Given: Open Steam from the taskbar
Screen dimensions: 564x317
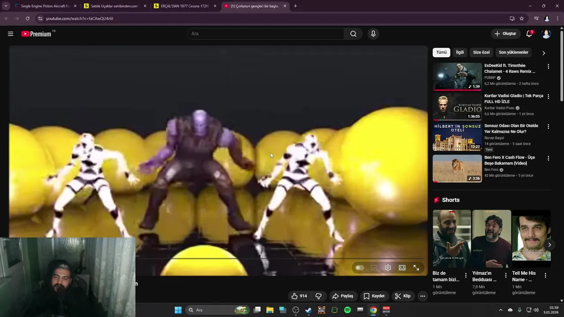Looking at the screenshot, I should click(308, 310).
